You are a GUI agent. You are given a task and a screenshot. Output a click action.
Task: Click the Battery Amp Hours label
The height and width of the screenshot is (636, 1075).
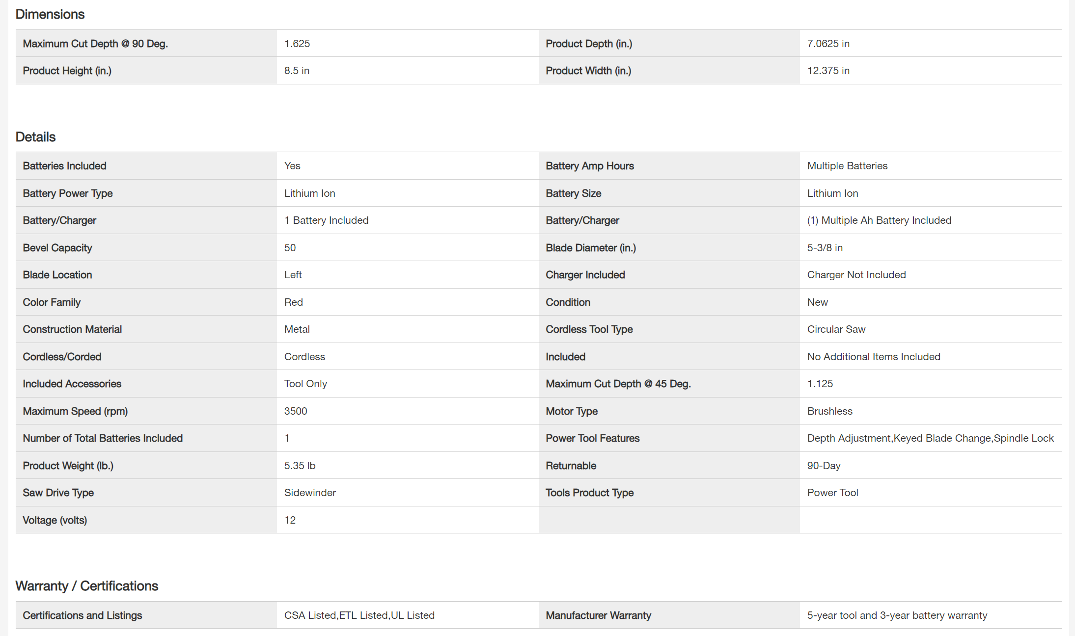589,166
